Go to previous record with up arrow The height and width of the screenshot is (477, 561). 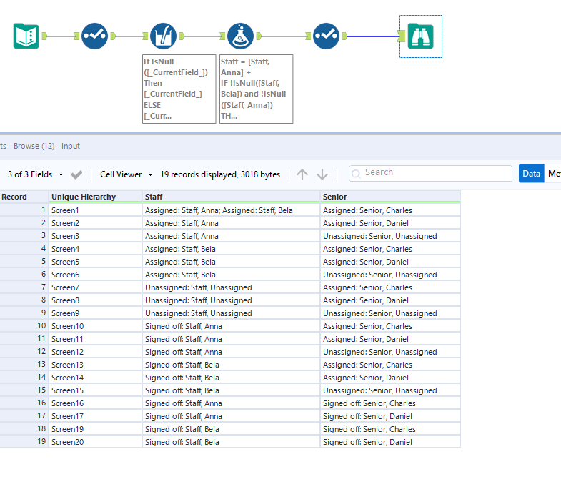point(302,174)
